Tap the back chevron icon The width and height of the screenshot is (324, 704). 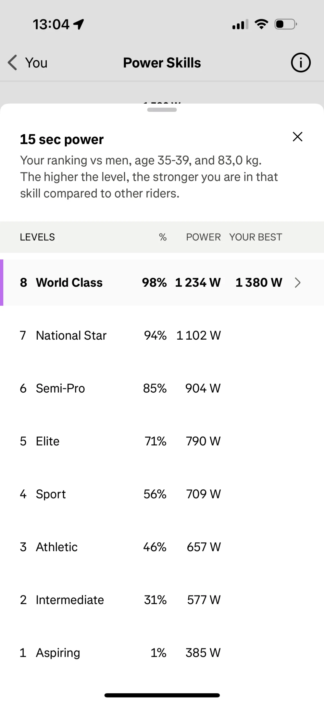click(x=12, y=63)
